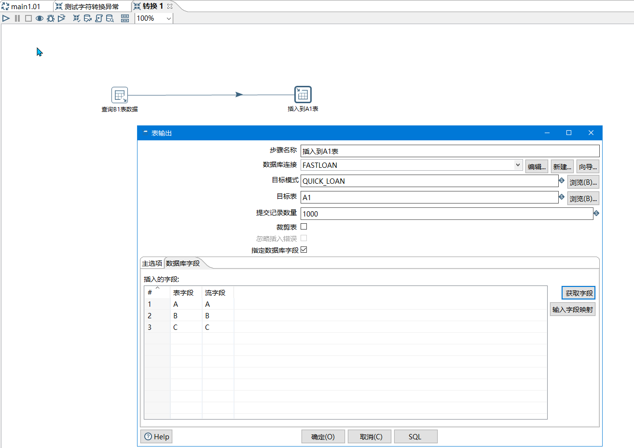Screen dimensions: 634x448
Task: Browse for target schema with 浏览(B)...
Action: pos(583,182)
